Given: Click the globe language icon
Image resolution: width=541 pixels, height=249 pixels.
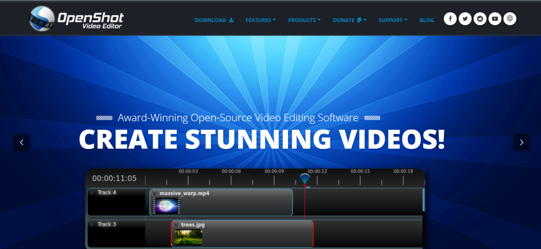Looking at the screenshot, I should (510, 19).
